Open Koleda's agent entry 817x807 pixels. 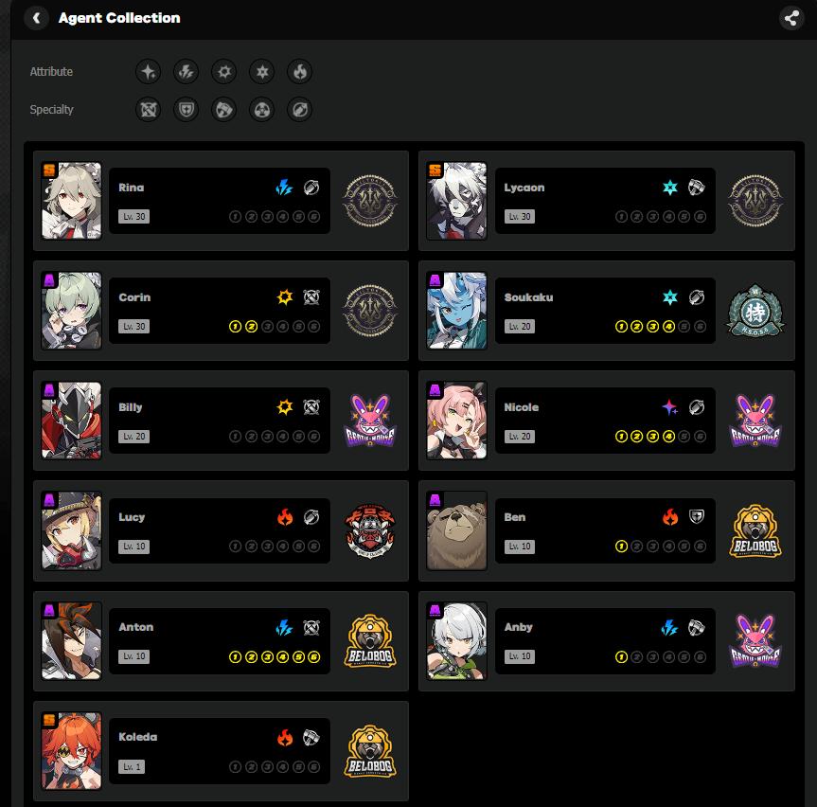coord(221,751)
